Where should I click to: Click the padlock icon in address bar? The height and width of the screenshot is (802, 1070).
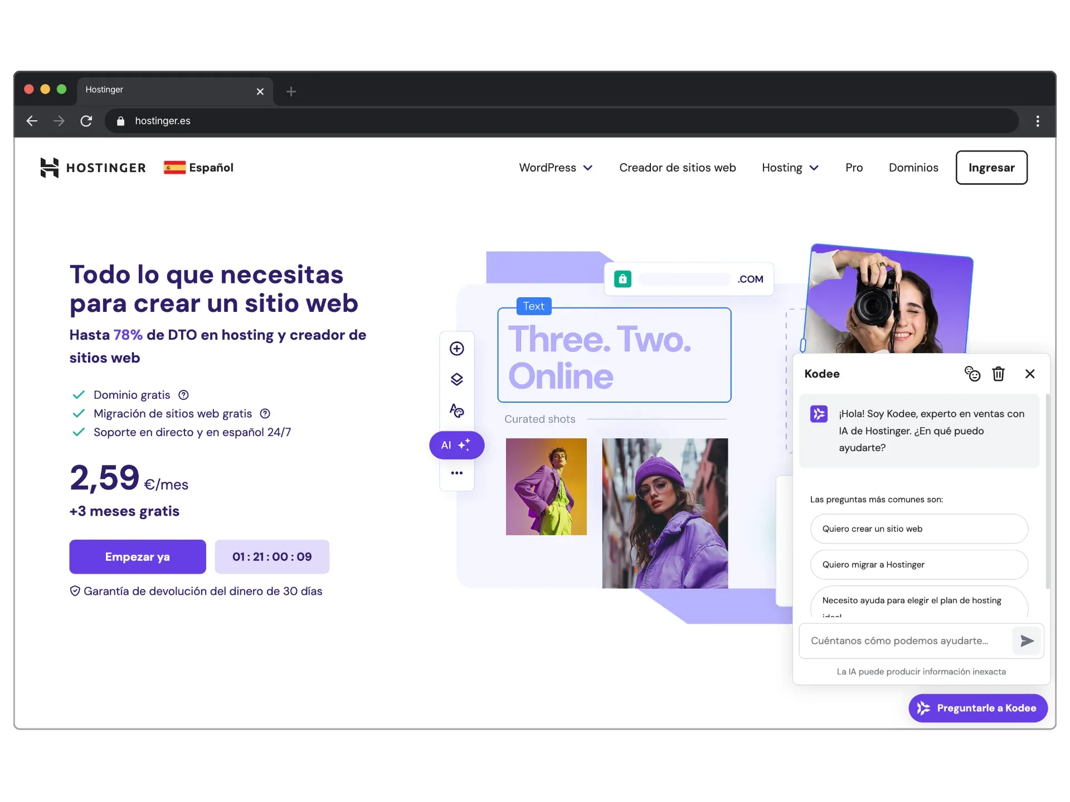(120, 121)
